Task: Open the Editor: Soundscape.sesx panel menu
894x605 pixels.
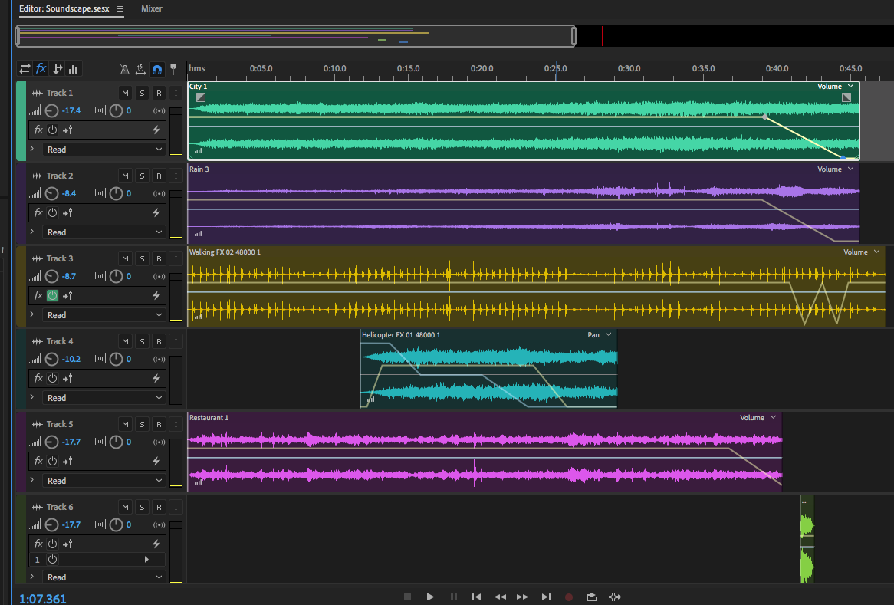Action: pos(120,8)
